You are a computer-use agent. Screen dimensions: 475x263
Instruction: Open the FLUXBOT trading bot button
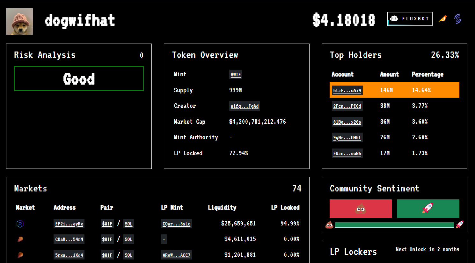coord(410,19)
